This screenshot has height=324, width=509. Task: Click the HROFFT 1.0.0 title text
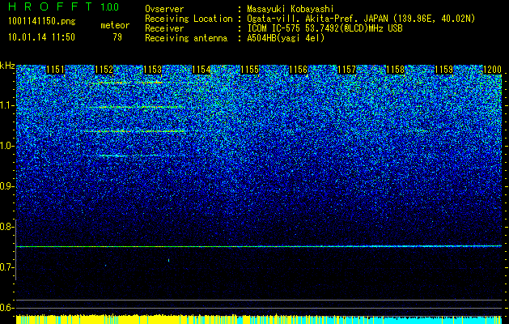coord(64,6)
